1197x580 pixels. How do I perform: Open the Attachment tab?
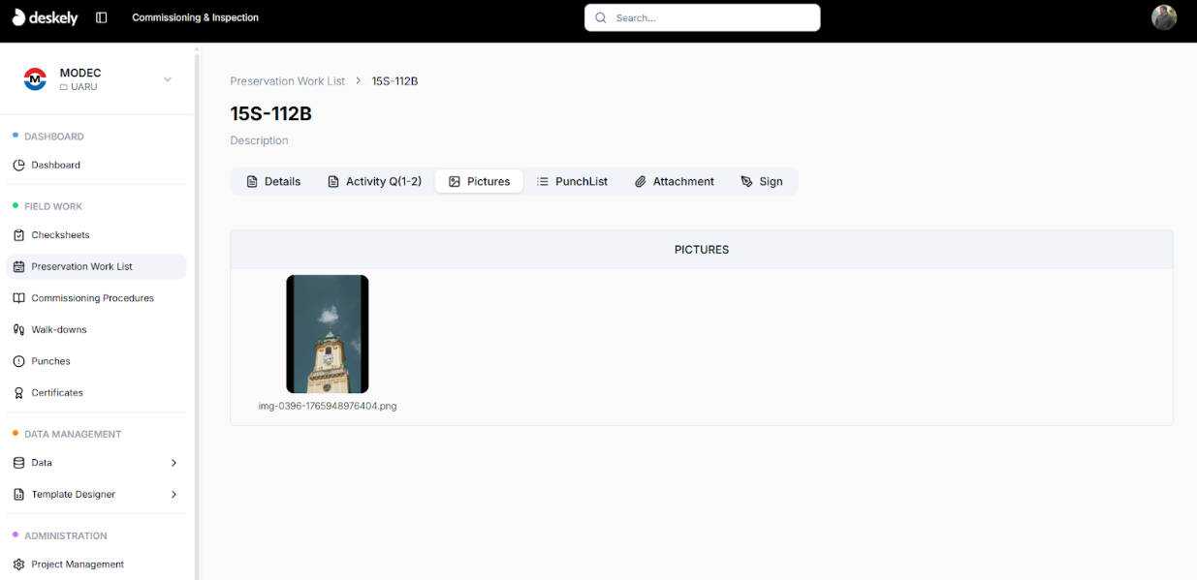[x=674, y=182]
